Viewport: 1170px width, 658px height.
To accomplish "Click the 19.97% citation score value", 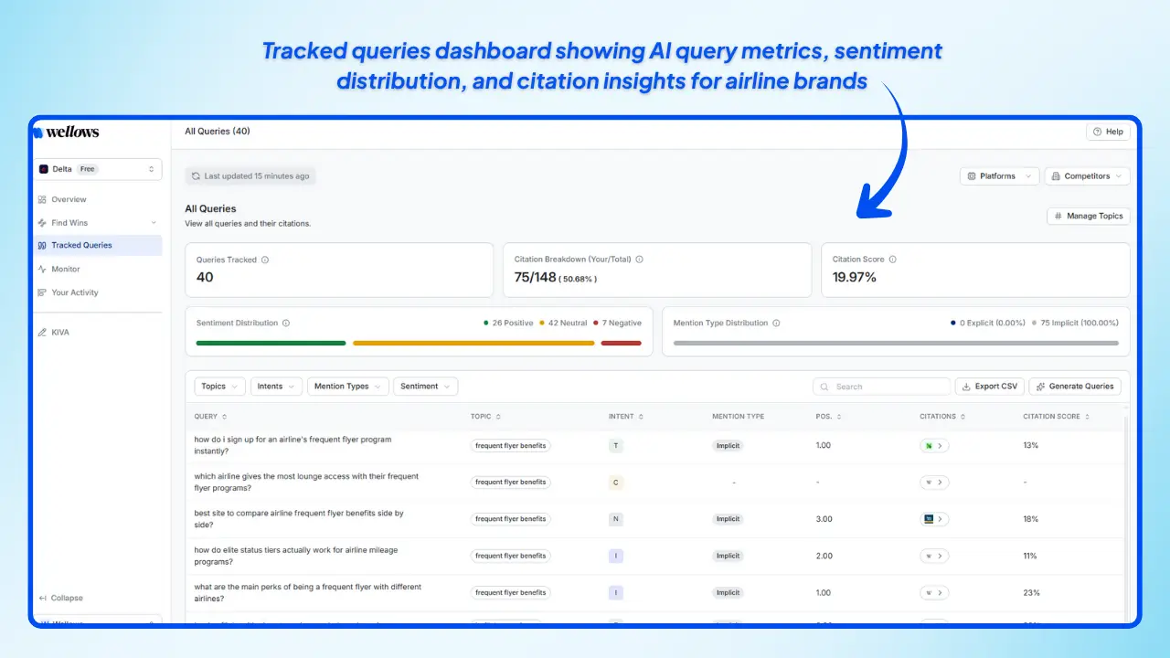I will click(855, 277).
